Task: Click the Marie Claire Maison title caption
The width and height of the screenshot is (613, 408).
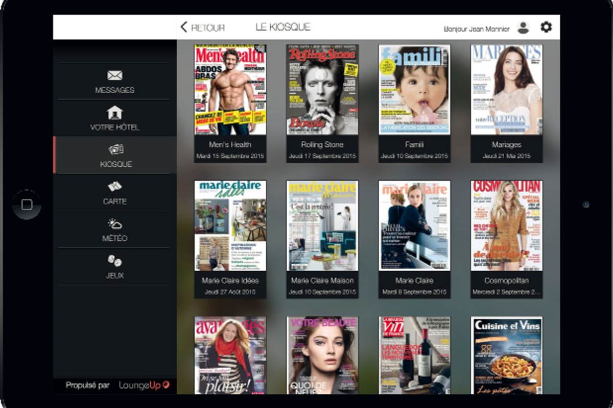Action: click(x=322, y=280)
